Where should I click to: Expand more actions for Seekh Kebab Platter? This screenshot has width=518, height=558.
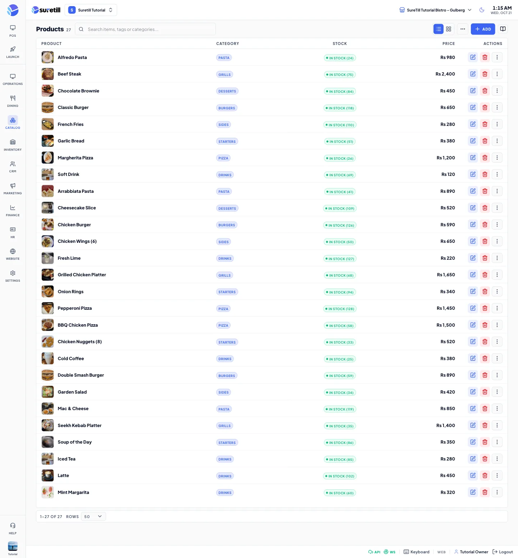(497, 425)
